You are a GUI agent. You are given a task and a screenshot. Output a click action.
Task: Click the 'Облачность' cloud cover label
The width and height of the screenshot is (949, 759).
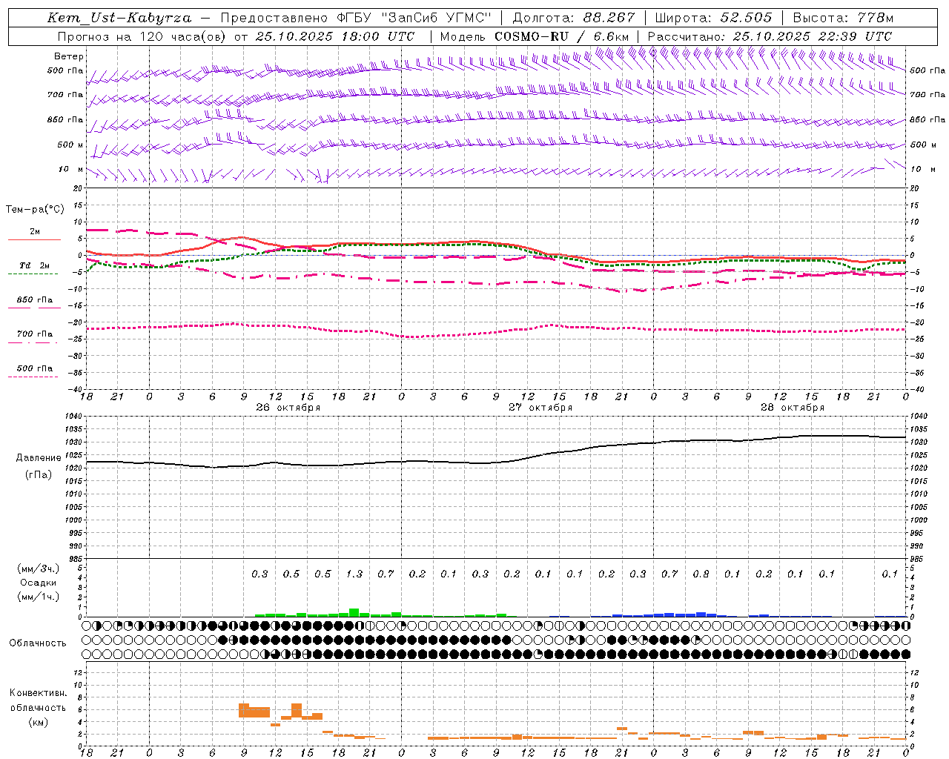38,643
